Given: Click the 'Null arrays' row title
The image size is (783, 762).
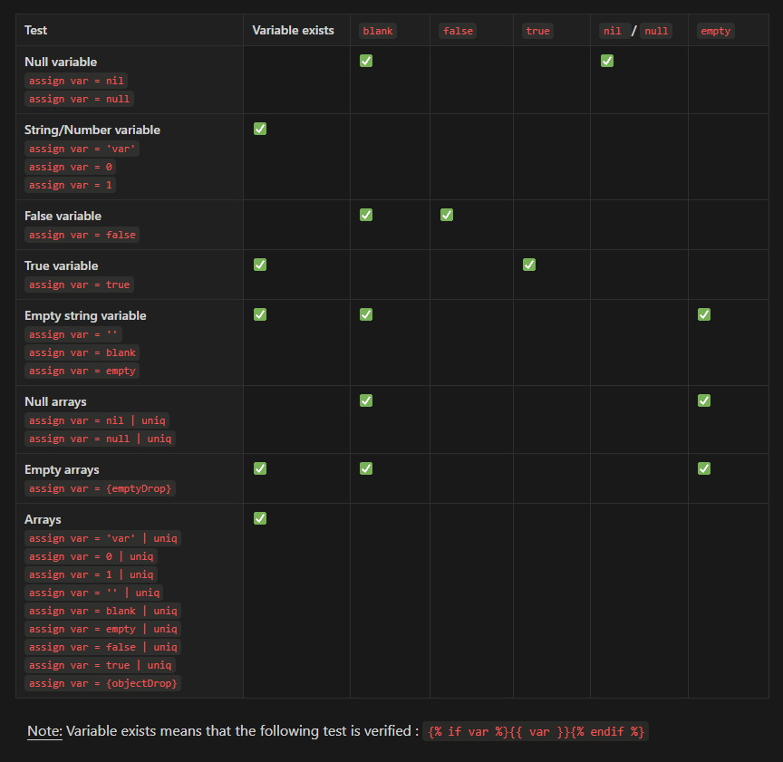Looking at the screenshot, I should click(55, 401).
